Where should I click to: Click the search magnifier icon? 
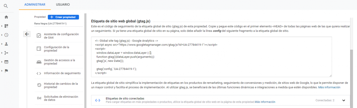(6, 6)
